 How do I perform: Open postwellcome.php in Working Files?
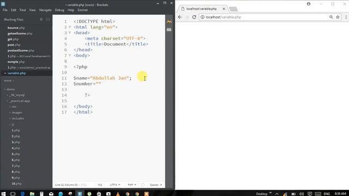point(21,51)
